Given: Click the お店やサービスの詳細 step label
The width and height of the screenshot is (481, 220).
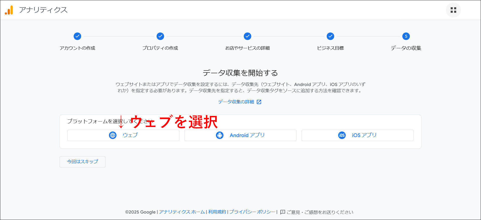Looking at the screenshot, I should coord(248,48).
